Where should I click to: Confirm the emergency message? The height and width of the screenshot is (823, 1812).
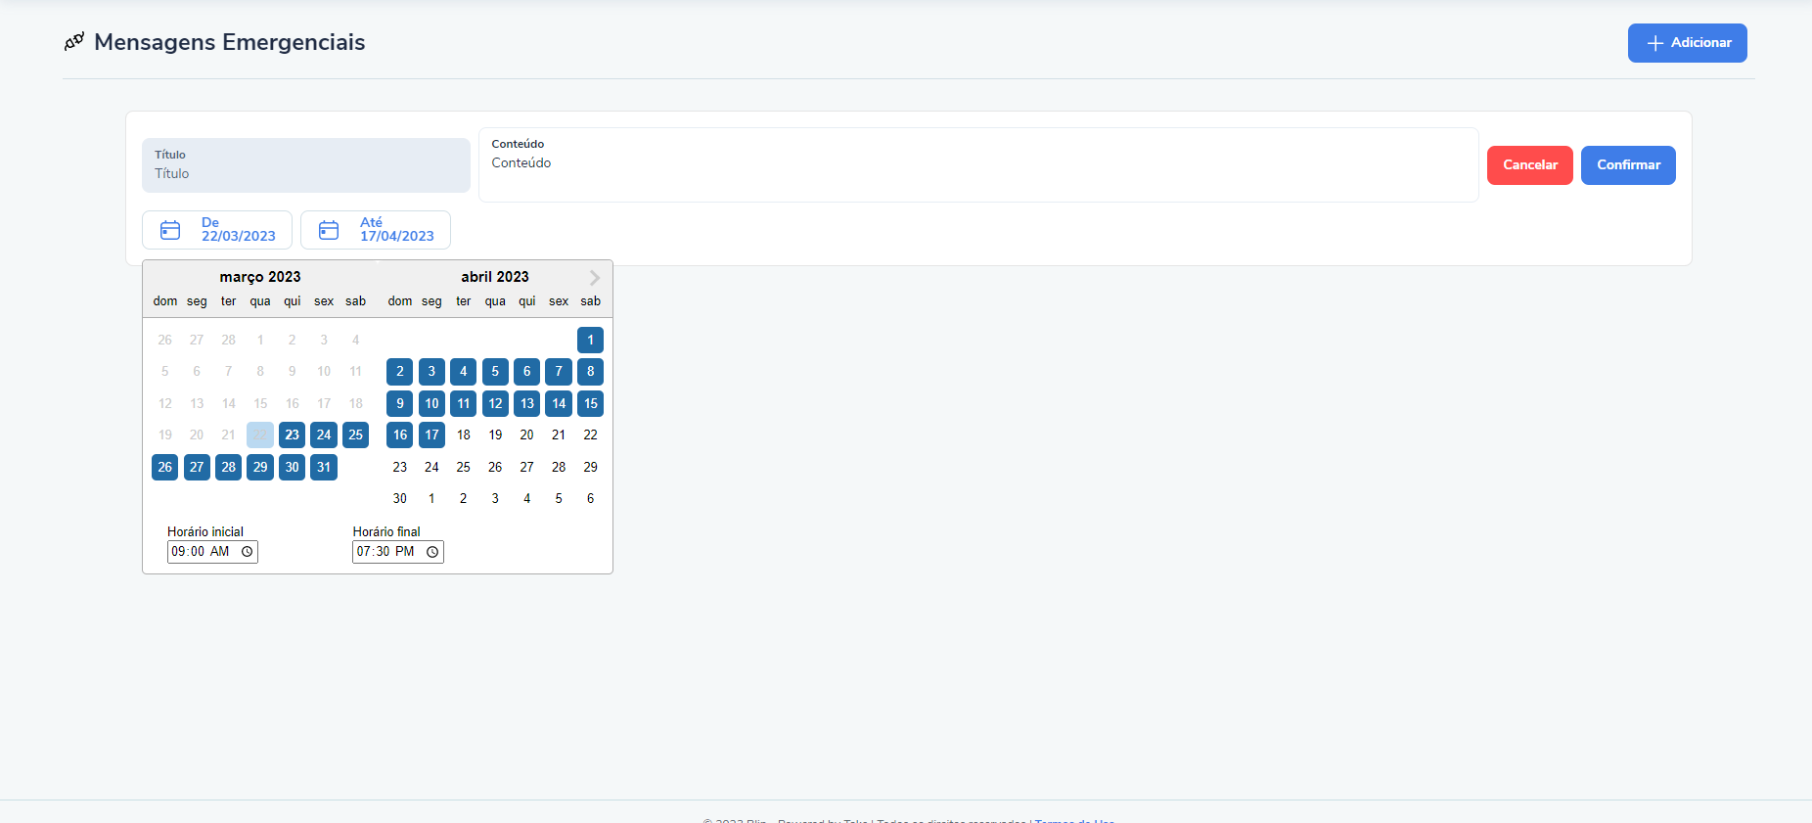pos(1628,165)
